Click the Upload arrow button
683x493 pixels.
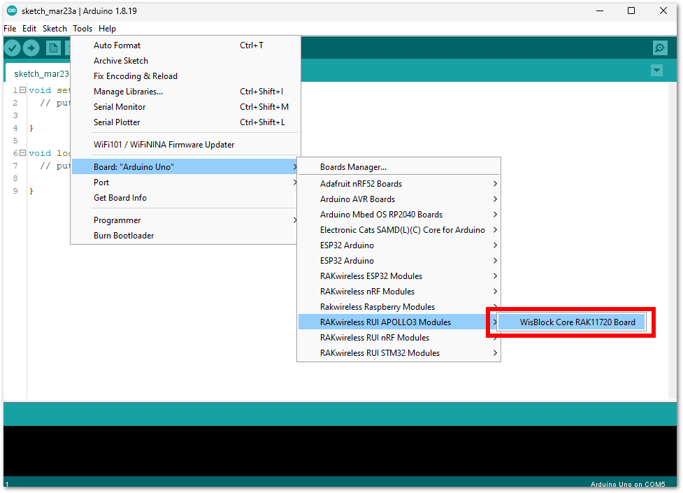[31, 48]
